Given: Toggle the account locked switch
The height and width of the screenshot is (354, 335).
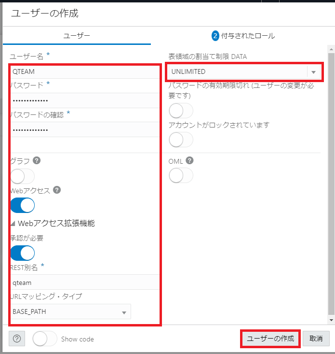Looking at the screenshot, I should 181,140.
